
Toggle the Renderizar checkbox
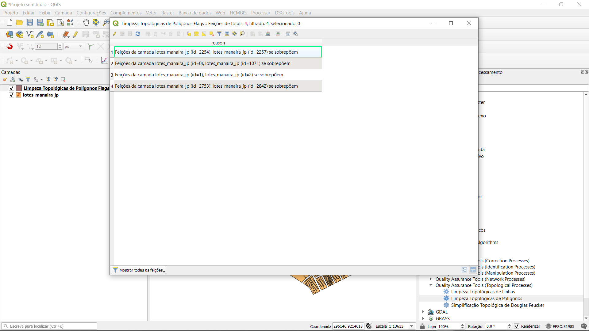pos(517,326)
